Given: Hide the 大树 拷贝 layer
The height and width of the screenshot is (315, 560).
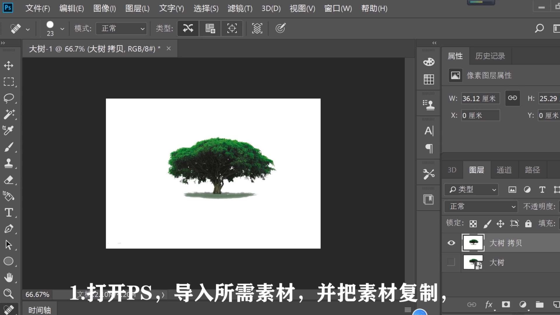Looking at the screenshot, I should tap(451, 243).
